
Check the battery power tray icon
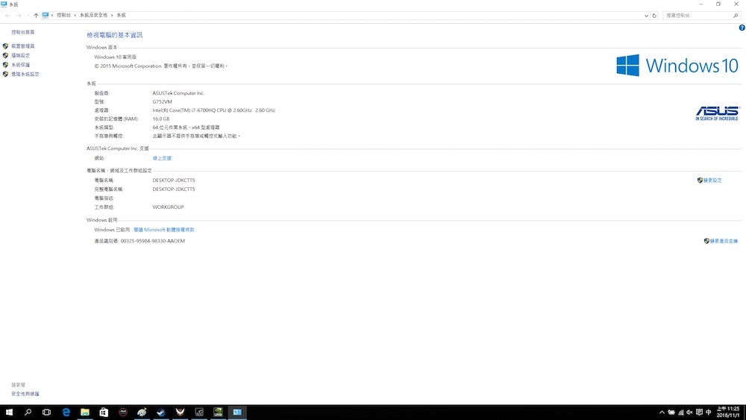point(671,413)
